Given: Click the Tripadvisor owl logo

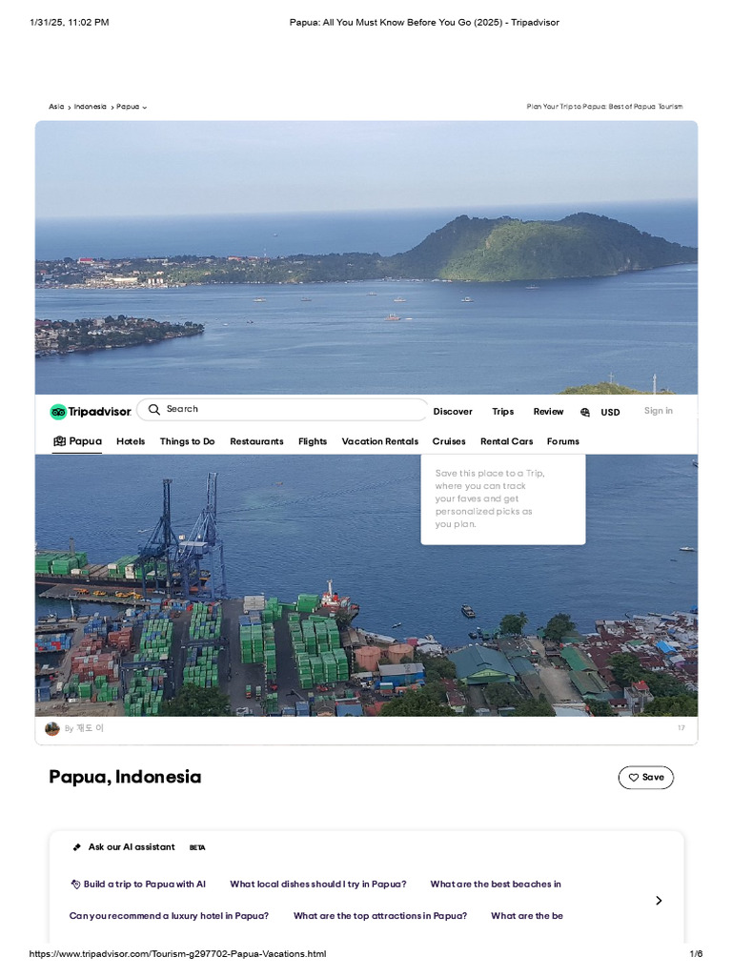Looking at the screenshot, I should (58, 412).
